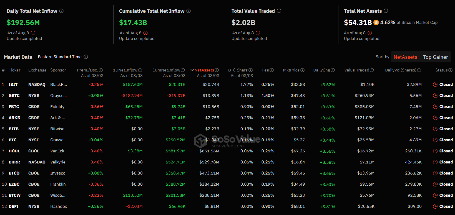Click info icon on Prem./Dsc. column
Screen dimensions: 455x215
101,70
